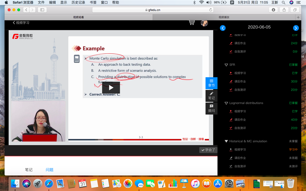Image resolution: width=306 pixels, height=191 pixels.
Task: Open the 书签 bookmarks menu
Action: pos(93,2)
